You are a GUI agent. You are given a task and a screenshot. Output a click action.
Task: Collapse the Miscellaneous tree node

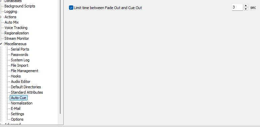click(1, 44)
